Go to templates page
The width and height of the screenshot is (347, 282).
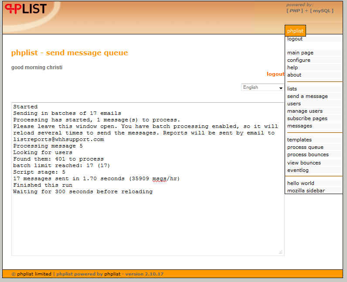point(299,140)
